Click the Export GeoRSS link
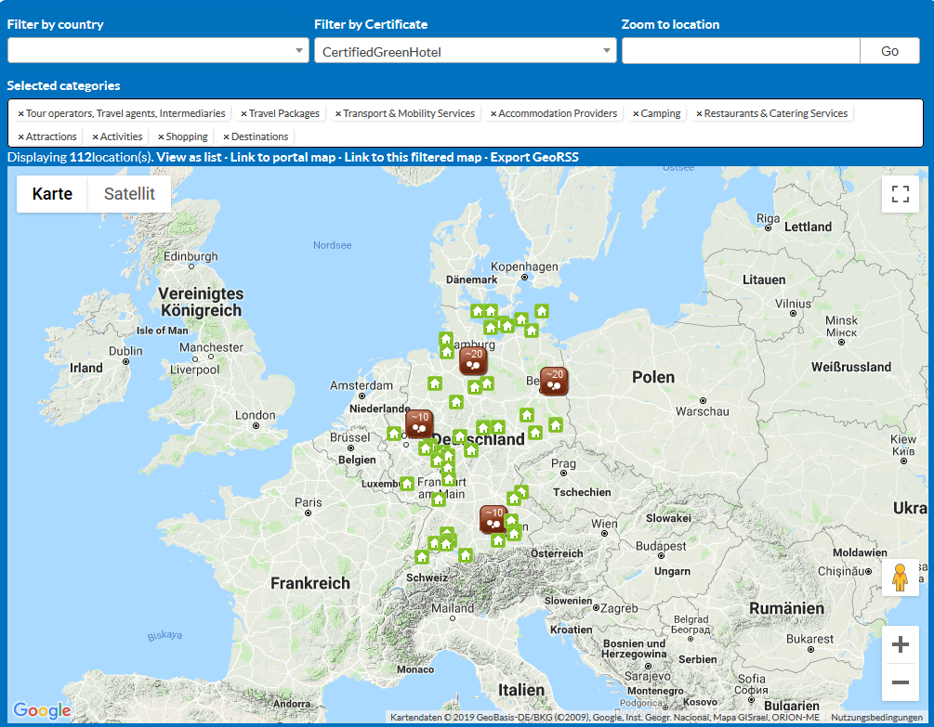The image size is (934, 727). click(534, 157)
